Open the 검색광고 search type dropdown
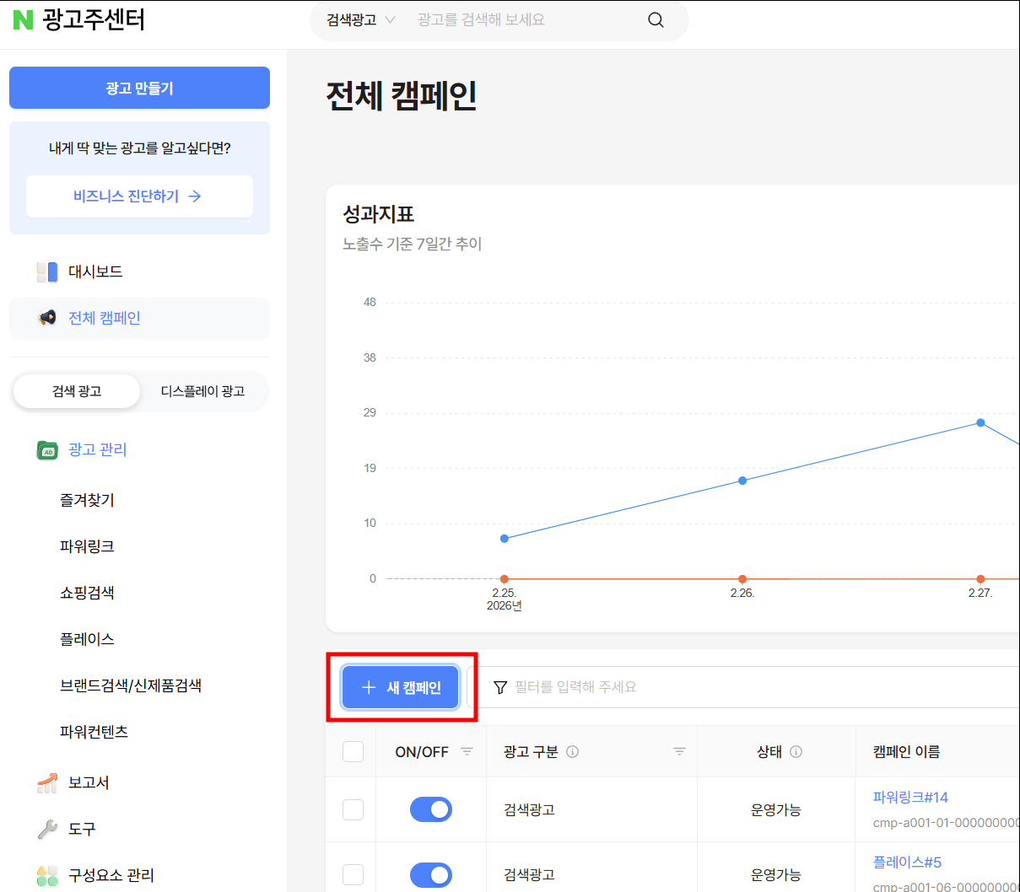Viewport: 1020px width, 892px height. (x=361, y=20)
